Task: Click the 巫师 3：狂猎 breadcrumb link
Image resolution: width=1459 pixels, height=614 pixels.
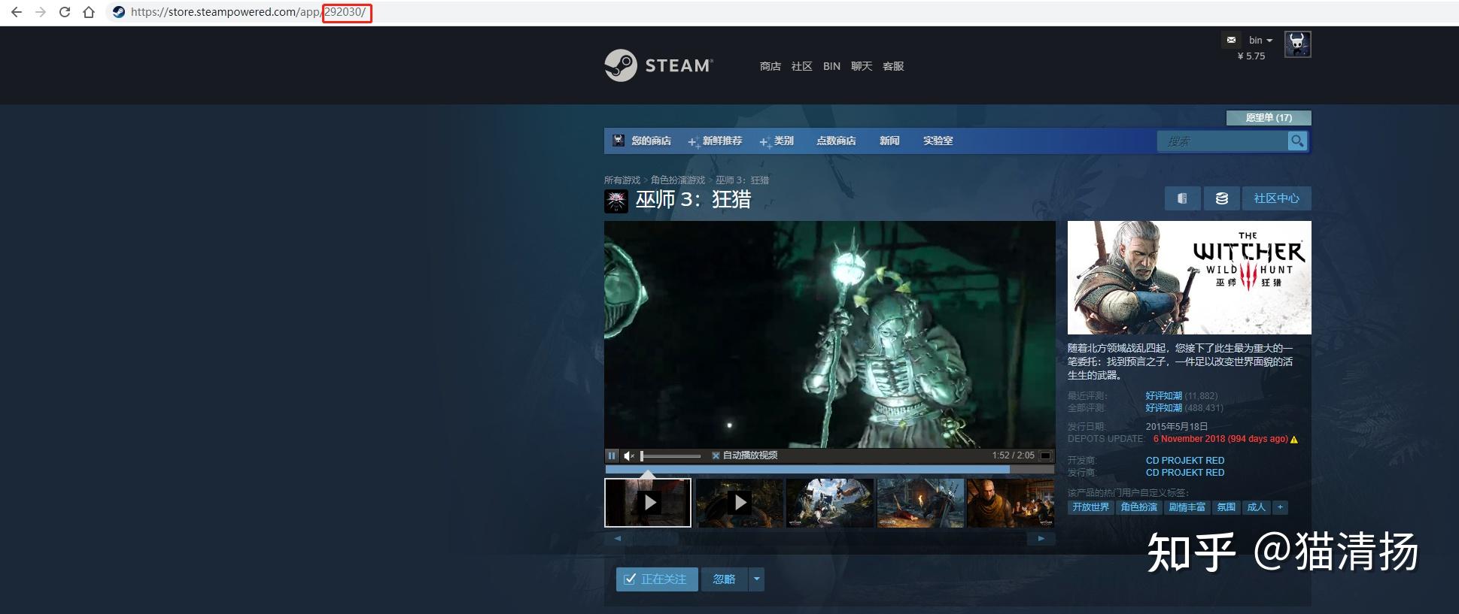Action: 742,180
